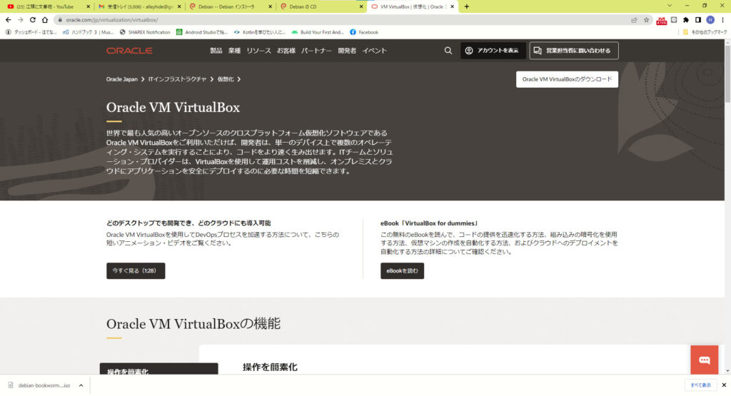Open Android Studio bookmark
The image size is (731, 396).
pyautogui.click(x=202, y=32)
